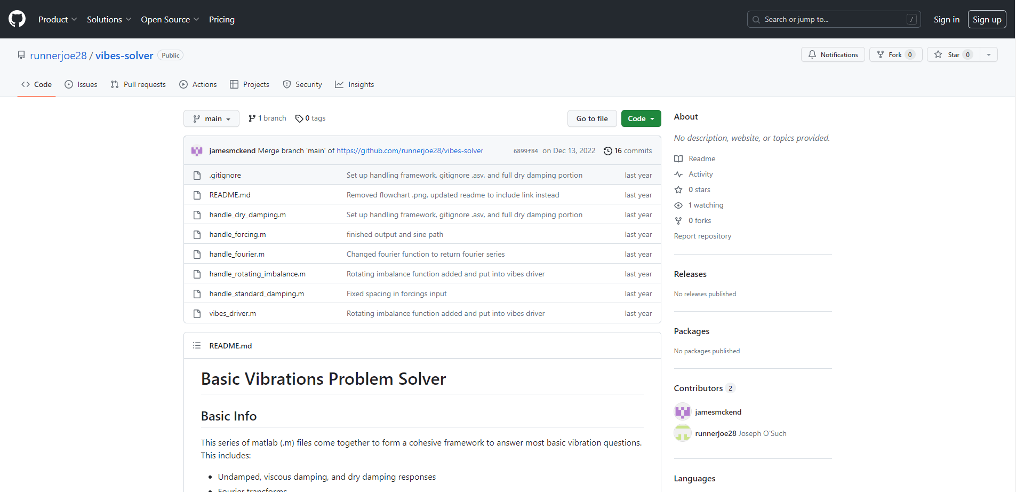Open the Projects tab
1016x492 pixels.
pos(250,84)
